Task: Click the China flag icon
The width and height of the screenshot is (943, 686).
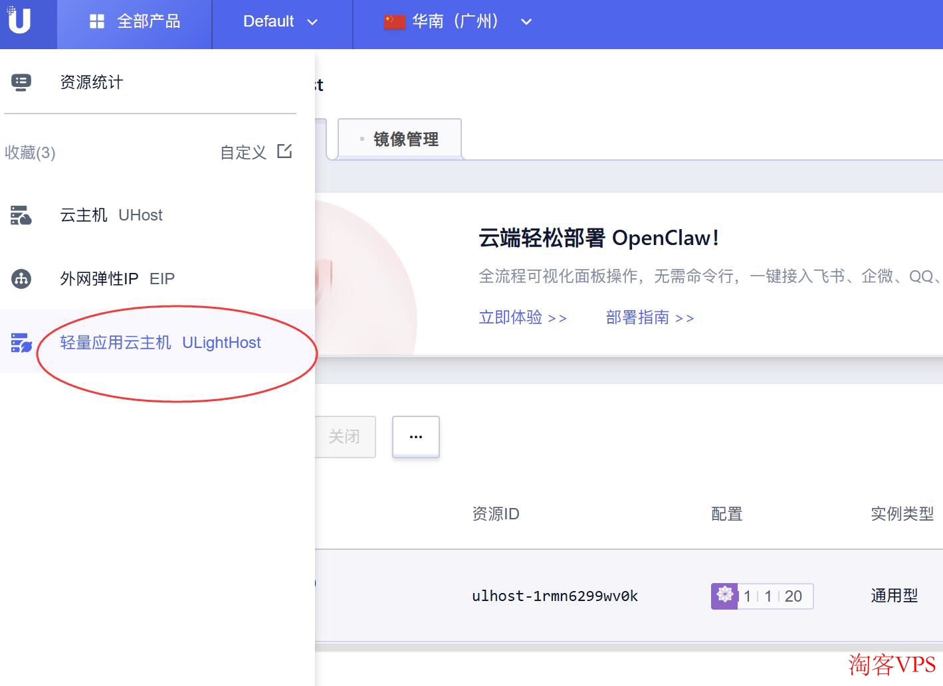Action: (394, 22)
